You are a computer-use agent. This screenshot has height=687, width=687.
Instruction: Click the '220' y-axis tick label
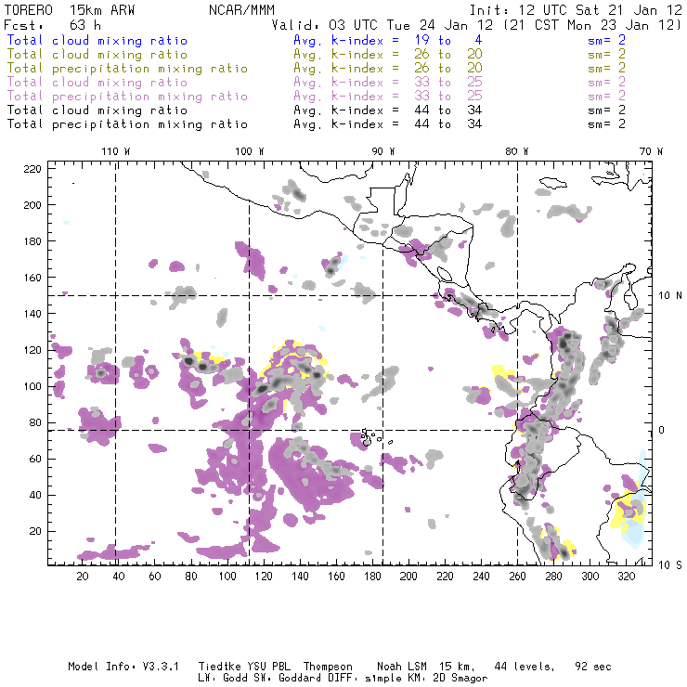point(32,169)
